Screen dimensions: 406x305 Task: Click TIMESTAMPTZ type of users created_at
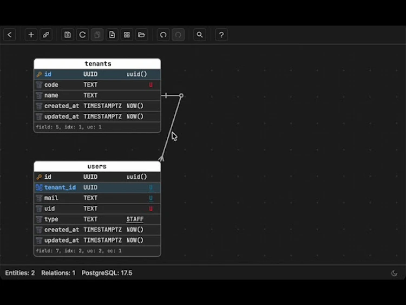102,230
